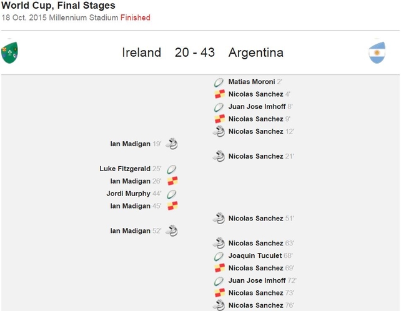Click the conversion flag beside Ian Madigan 26'
The height and width of the screenshot is (311, 401).
coord(172,181)
